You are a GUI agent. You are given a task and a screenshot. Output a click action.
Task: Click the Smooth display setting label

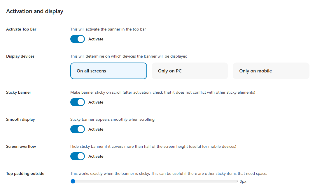pyautogui.click(x=20, y=119)
